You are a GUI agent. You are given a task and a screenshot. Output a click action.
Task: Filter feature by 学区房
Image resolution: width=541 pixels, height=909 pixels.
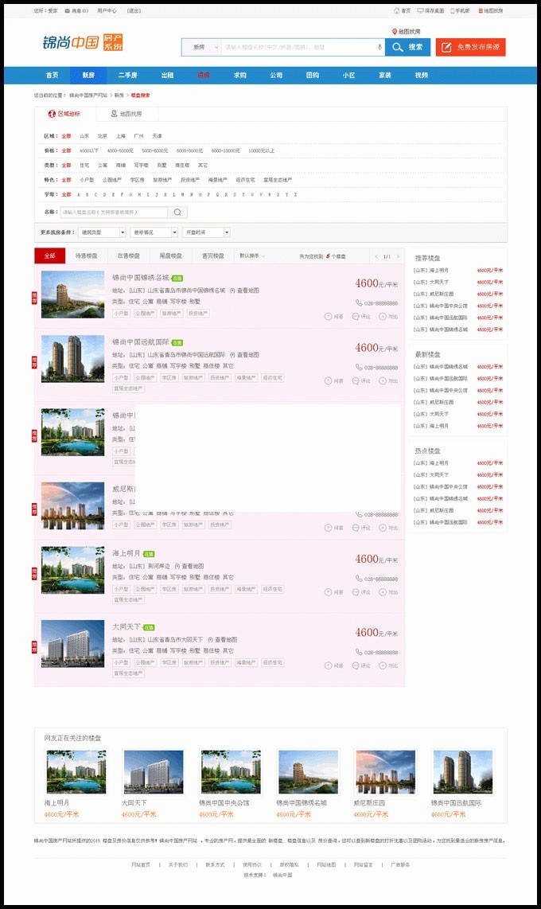click(137, 180)
